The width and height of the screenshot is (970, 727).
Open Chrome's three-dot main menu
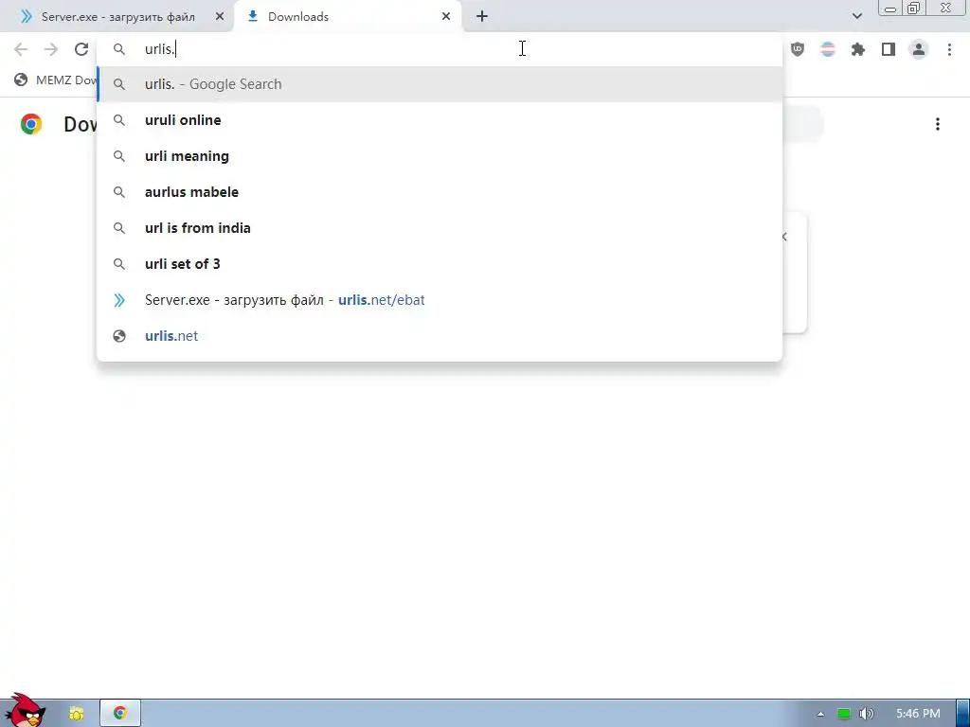click(x=949, y=49)
